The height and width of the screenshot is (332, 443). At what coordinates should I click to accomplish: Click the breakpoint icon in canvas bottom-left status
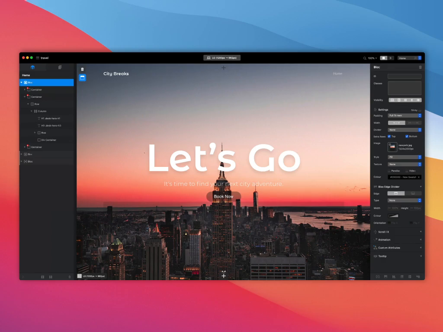click(x=80, y=276)
